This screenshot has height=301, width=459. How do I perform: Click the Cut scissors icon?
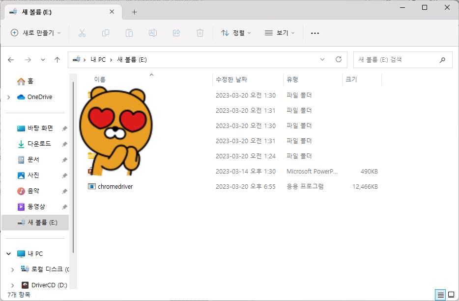(x=82, y=33)
